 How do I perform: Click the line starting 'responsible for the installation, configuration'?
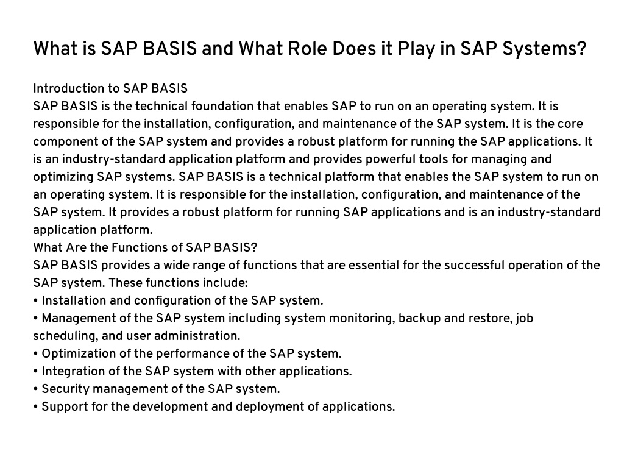pos(308,124)
